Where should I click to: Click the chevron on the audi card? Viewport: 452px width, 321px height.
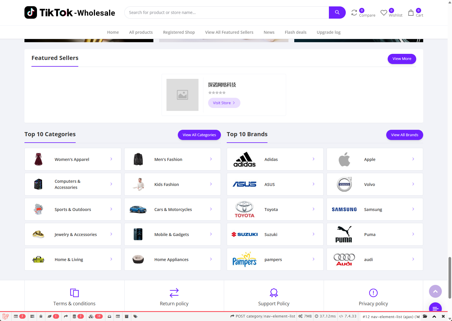[413, 259]
